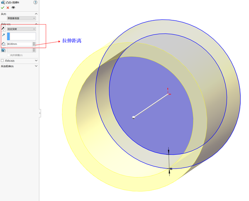Confirm the extrude with the green checkmark
Image resolution: width=249 pixels, height=201 pixels.
[x=2, y=7]
